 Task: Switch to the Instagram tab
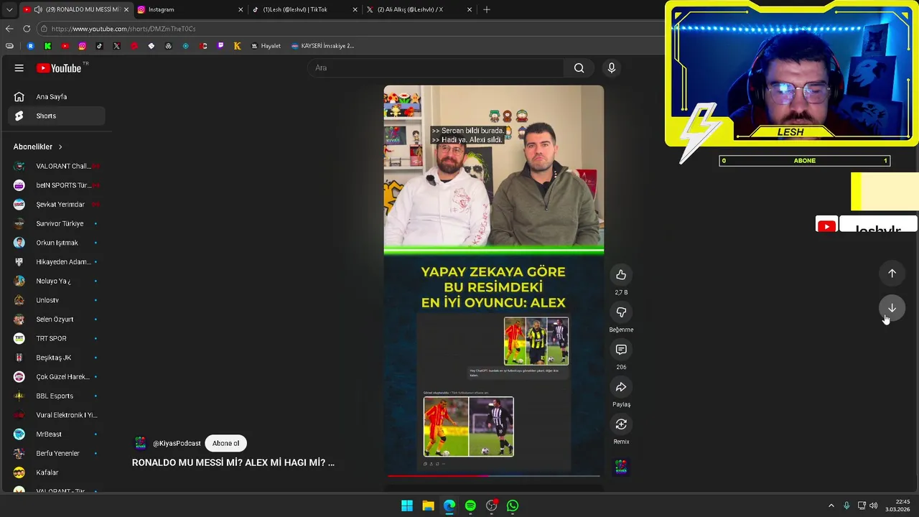point(190,9)
